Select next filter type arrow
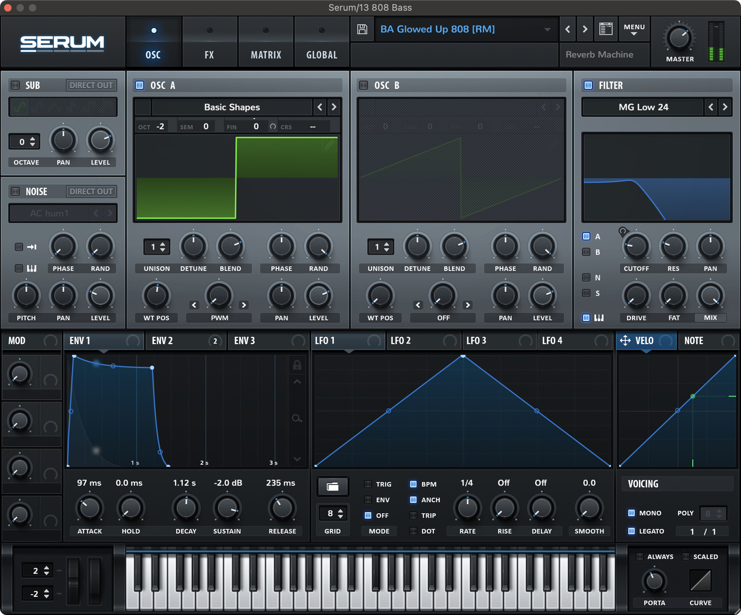The image size is (741, 615). [x=725, y=107]
